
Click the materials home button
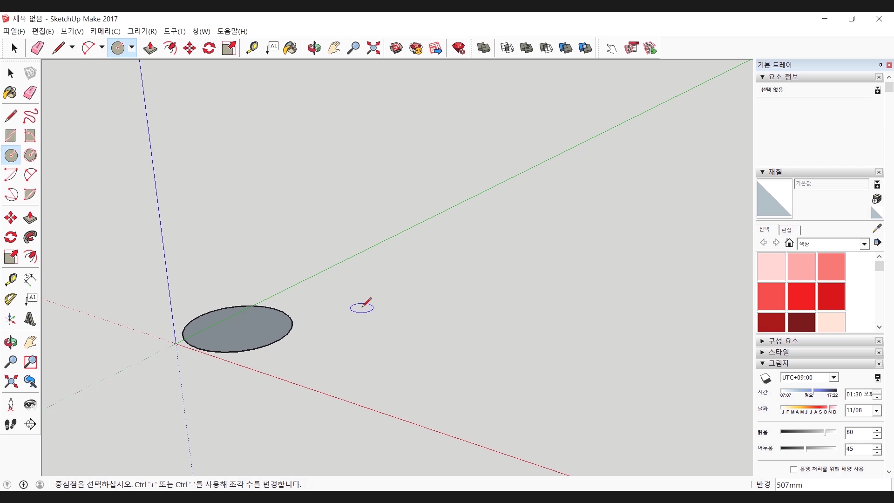pyautogui.click(x=789, y=243)
